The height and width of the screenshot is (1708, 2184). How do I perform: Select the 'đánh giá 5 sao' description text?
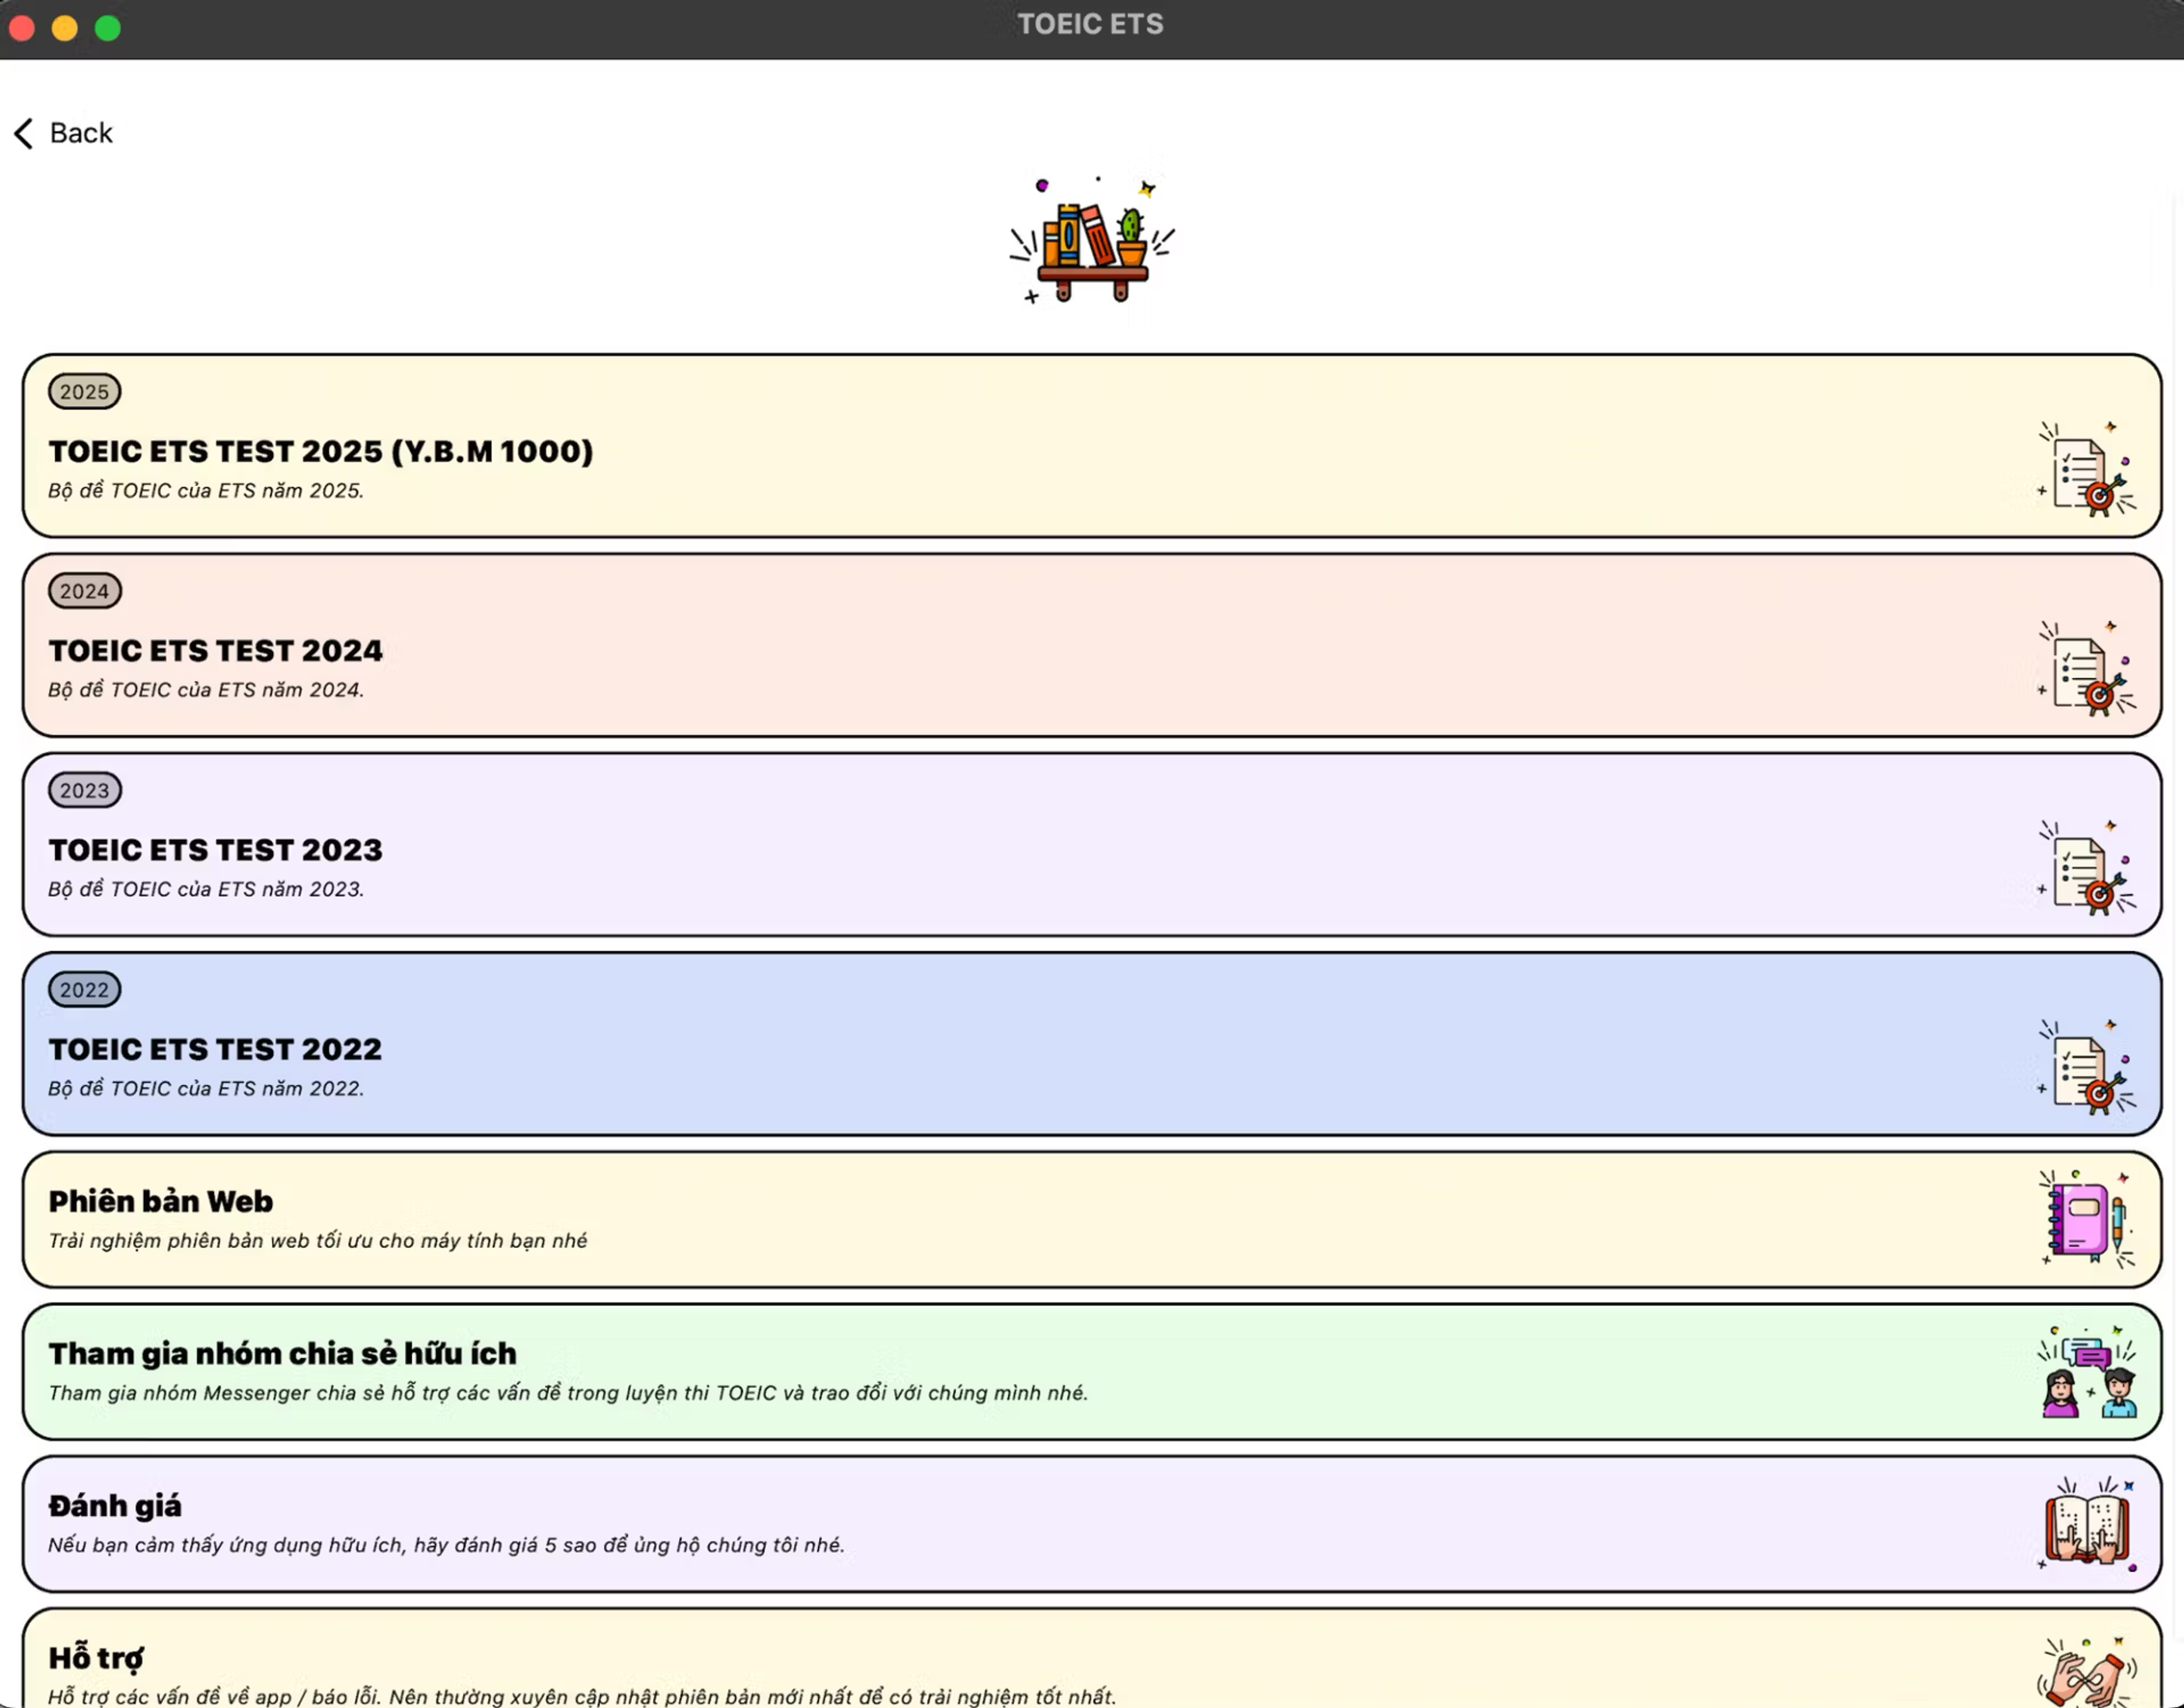tap(446, 1545)
